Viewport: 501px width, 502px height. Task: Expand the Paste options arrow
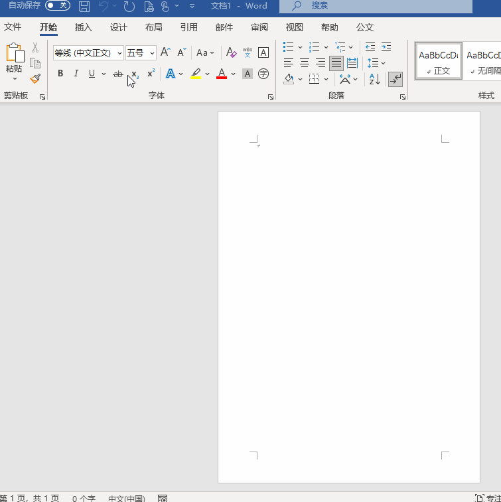point(15,79)
